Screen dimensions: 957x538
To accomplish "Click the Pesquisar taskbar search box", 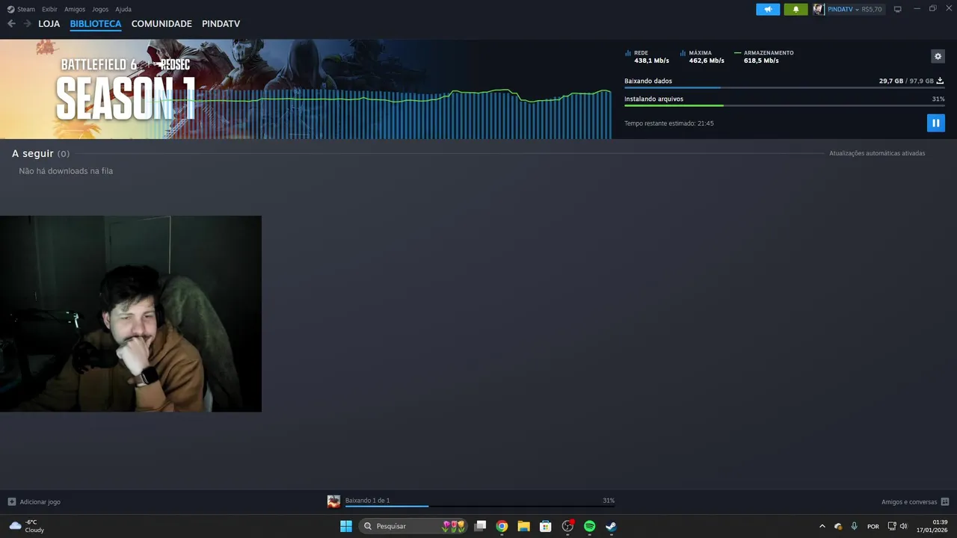I will tap(413, 526).
